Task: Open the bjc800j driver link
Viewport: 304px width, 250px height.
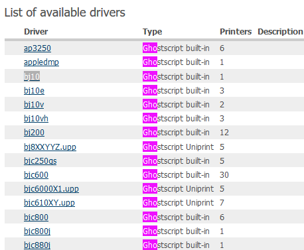Action: click(x=37, y=231)
